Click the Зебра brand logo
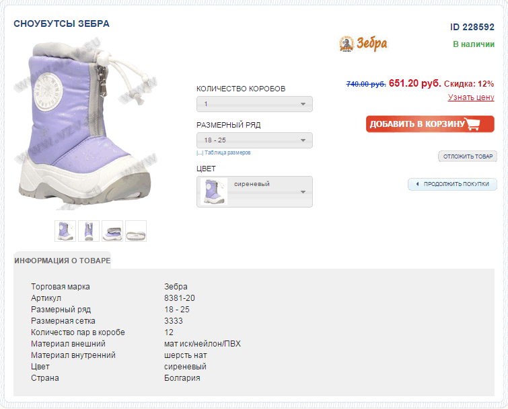This screenshot has width=508, height=409. [x=363, y=44]
